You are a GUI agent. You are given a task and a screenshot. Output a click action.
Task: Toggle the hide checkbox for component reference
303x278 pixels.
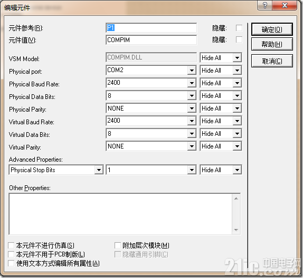click(x=239, y=28)
